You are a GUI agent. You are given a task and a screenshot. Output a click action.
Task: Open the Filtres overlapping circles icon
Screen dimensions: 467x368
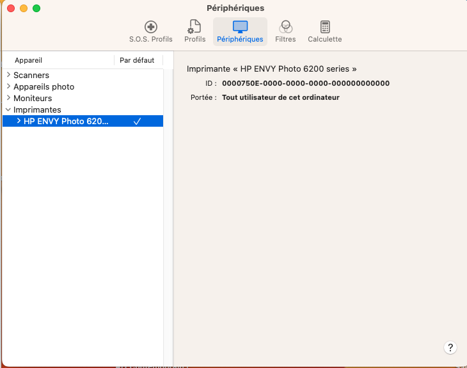[285, 27]
